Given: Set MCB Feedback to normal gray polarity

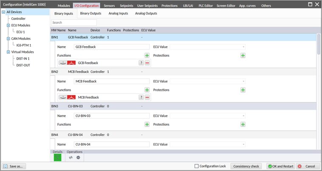Looking at the screenshot, I should (x=62, y=97).
